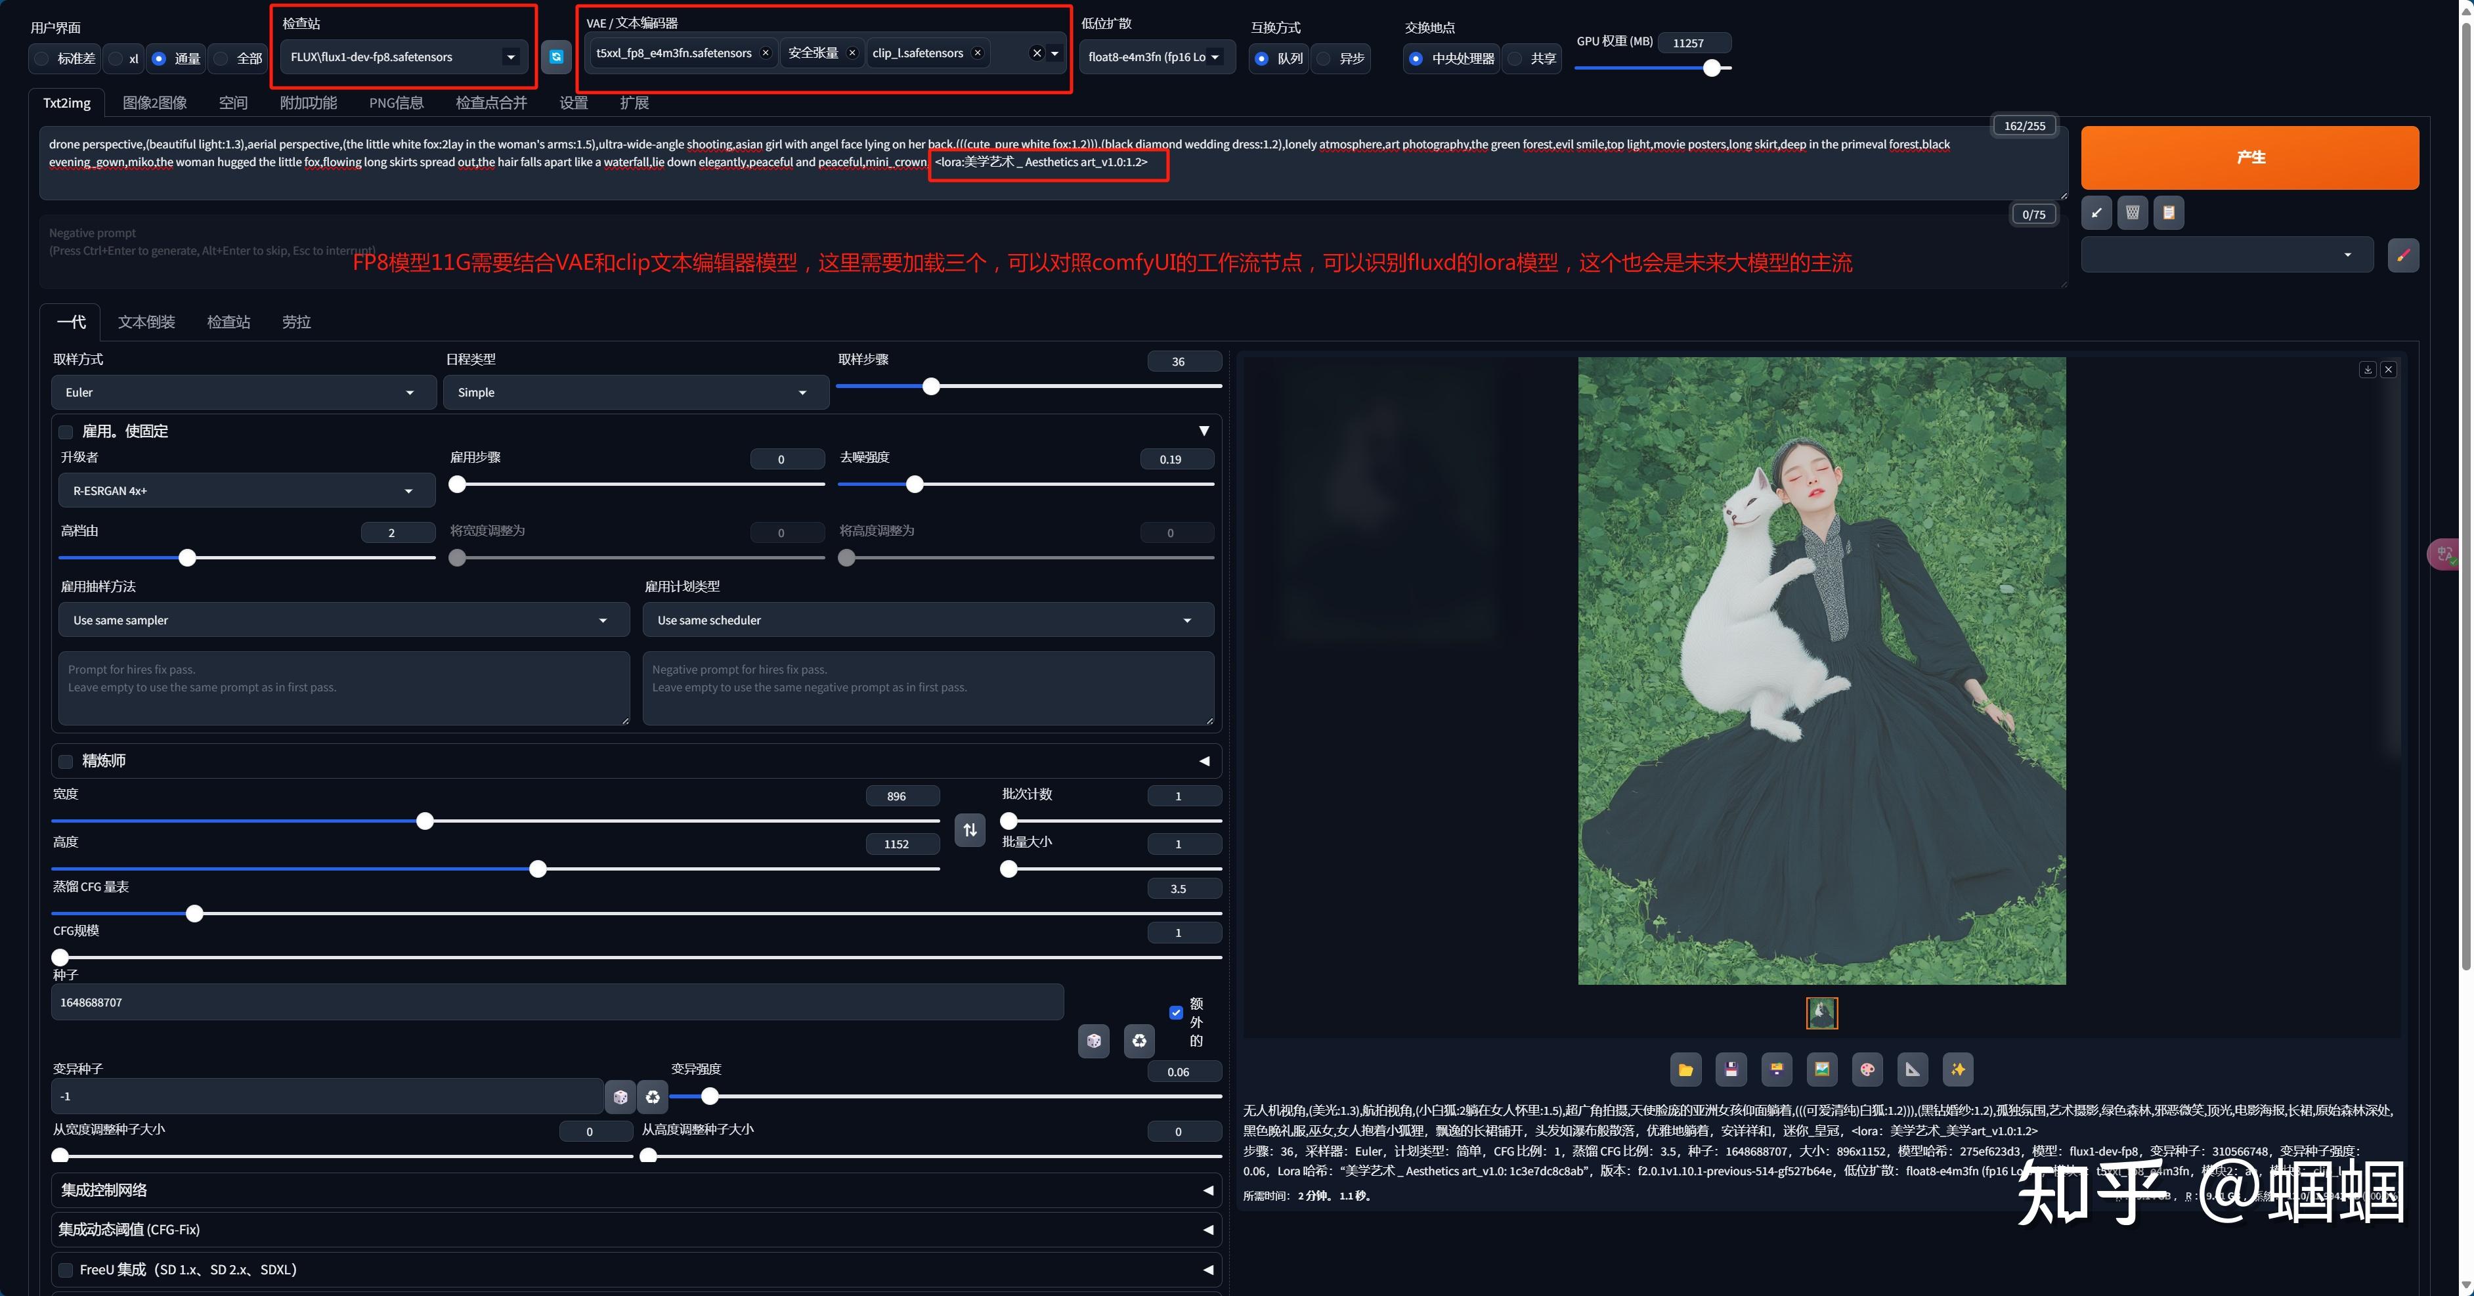Click the orange 产生 generate button
The image size is (2474, 1296).
coord(2250,158)
